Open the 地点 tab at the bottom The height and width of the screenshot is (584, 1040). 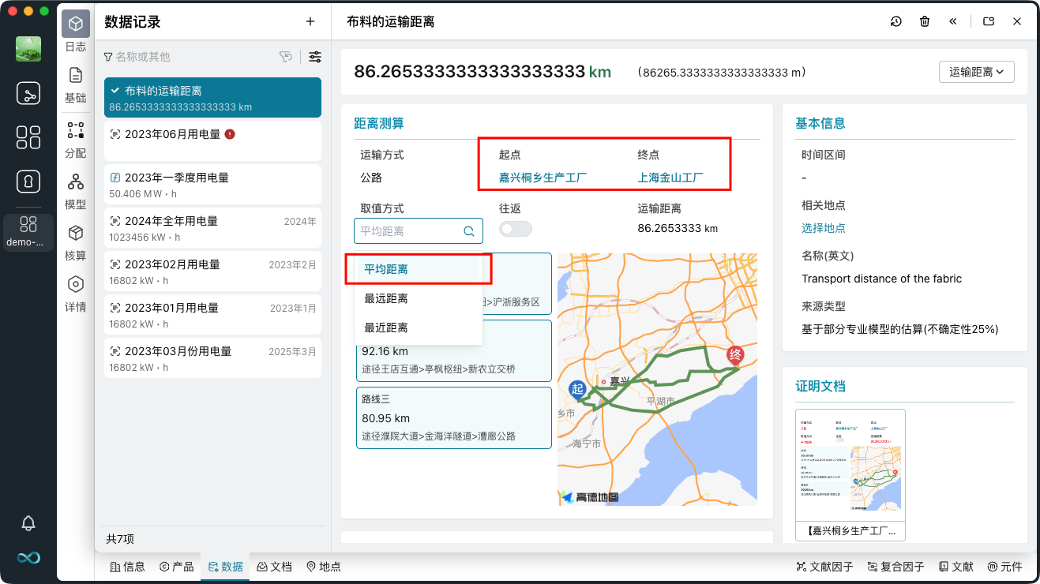click(324, 567)
